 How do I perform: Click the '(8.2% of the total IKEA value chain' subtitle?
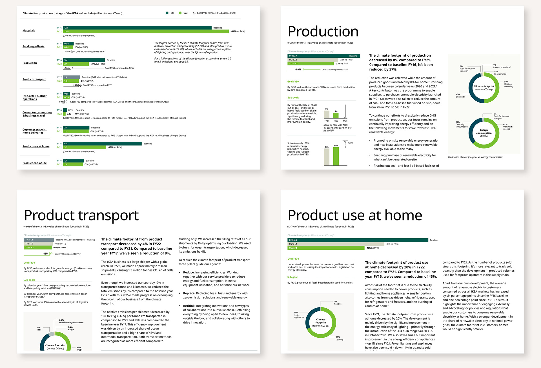(320, 43)
